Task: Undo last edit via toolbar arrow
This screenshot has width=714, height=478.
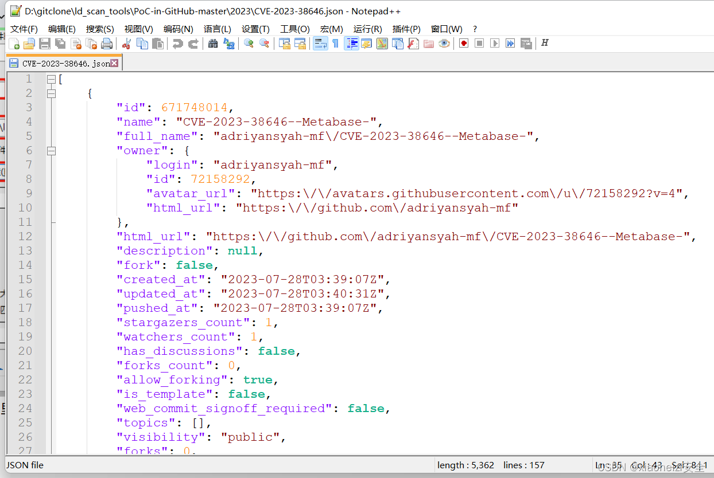Action: (x=178, y=44)
